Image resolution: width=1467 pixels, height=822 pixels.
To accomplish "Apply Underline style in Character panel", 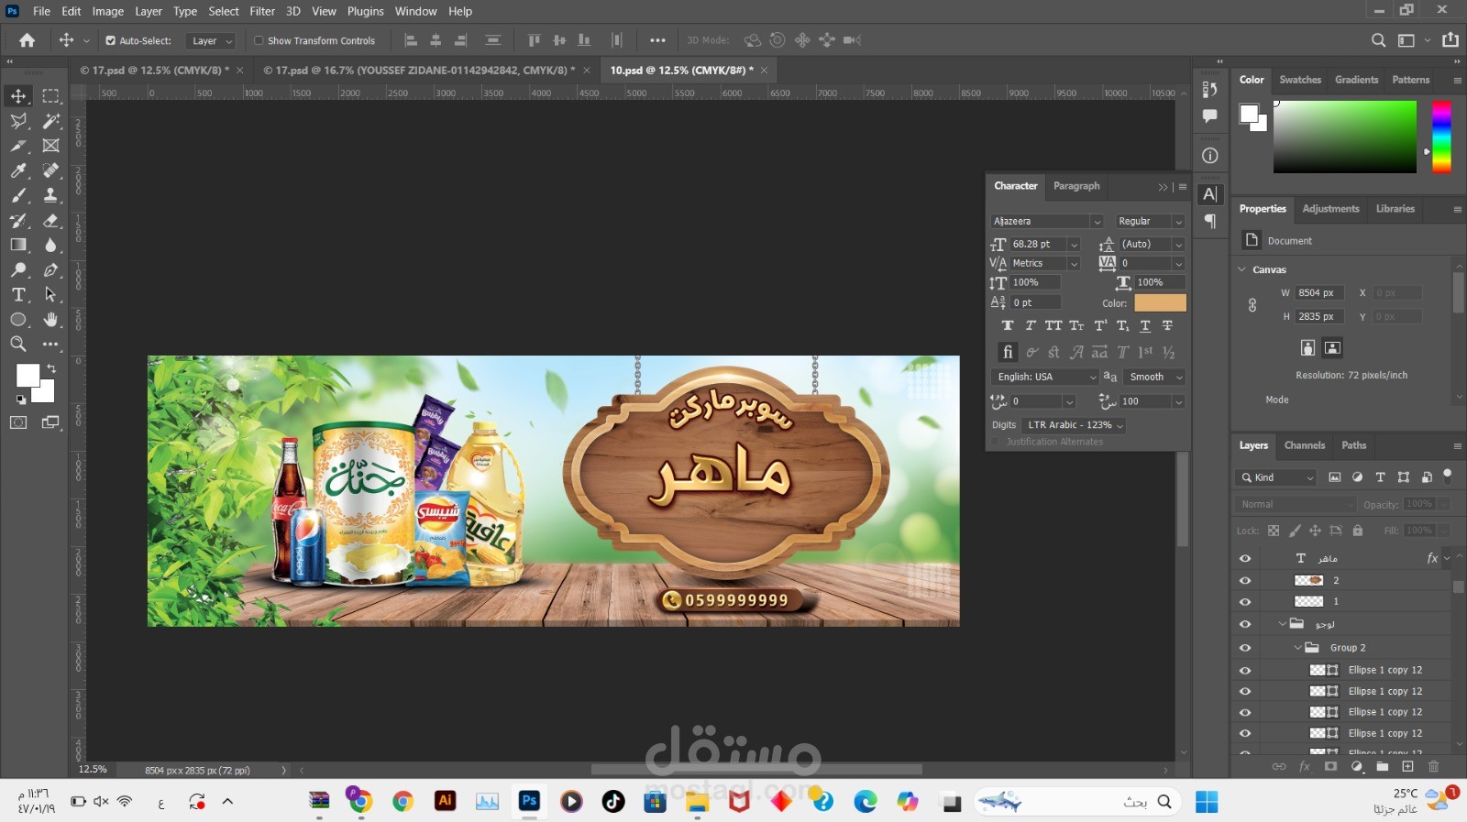I will point(1145,325).
